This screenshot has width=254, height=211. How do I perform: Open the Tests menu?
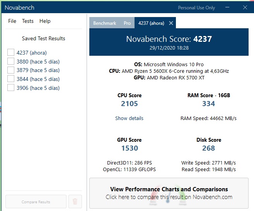[28, 21]
